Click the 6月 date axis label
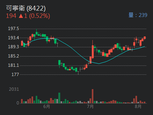 [47, 106]
